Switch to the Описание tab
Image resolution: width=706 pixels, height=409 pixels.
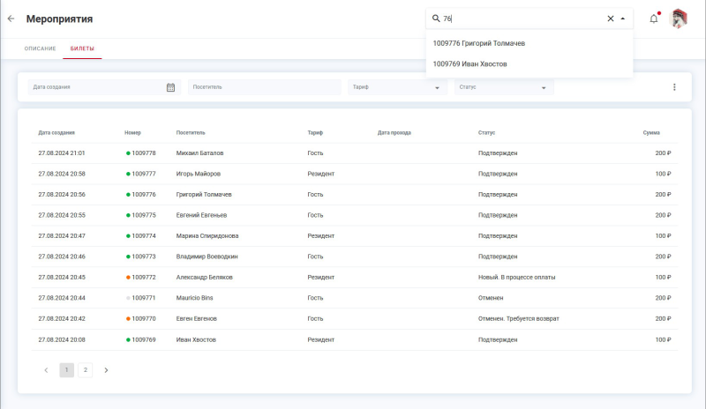tap(40, 48)
